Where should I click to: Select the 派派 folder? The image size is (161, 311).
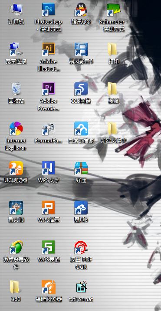click(112, 89)
